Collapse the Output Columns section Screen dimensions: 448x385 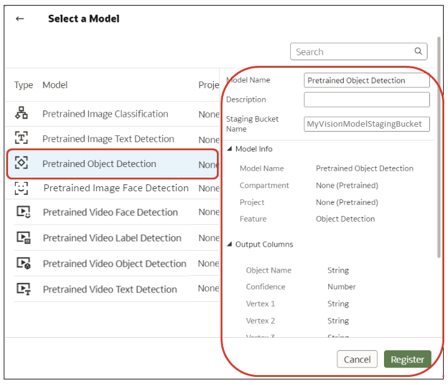point(230,245)
